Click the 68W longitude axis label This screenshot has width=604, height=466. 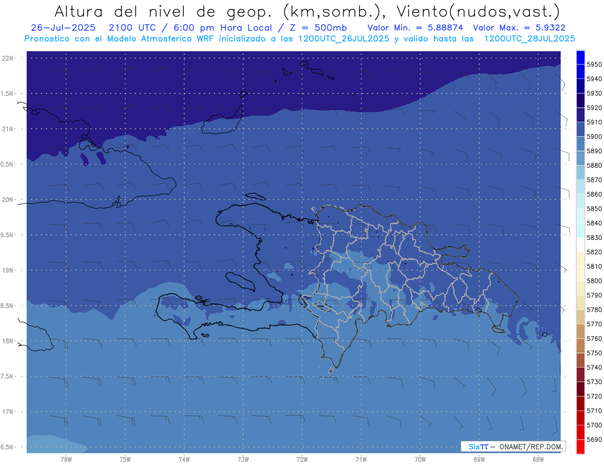538,459
